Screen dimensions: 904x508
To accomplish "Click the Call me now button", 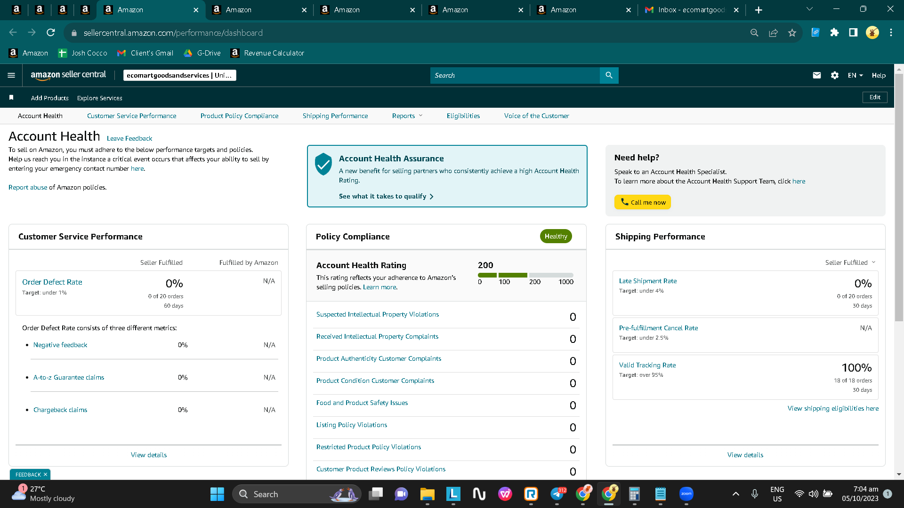I will 643,202.
